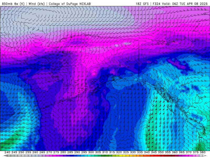Pick the 265 scale number
Screen dimensions: 210x157
pyautogui.click(x=42, y=152)
